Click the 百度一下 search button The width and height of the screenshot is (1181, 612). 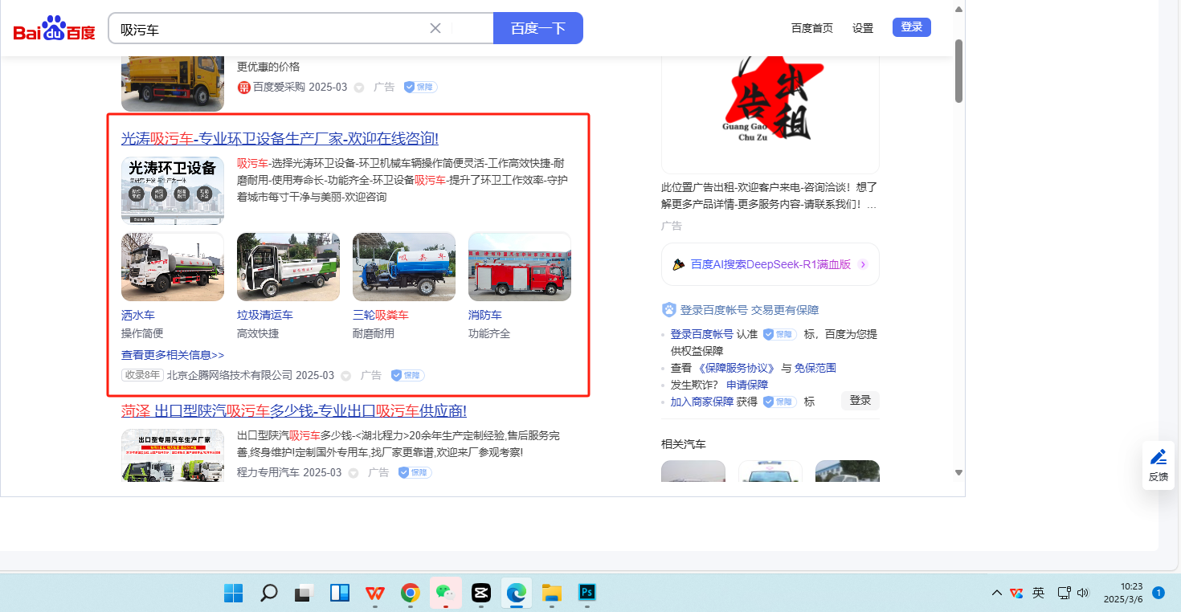coord(538,28)
